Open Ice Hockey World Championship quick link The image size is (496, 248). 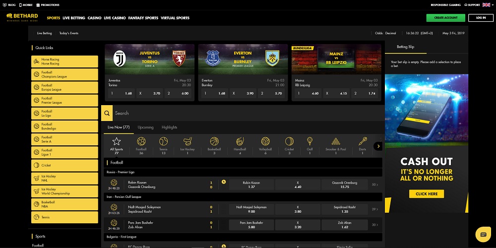point(64,191)
